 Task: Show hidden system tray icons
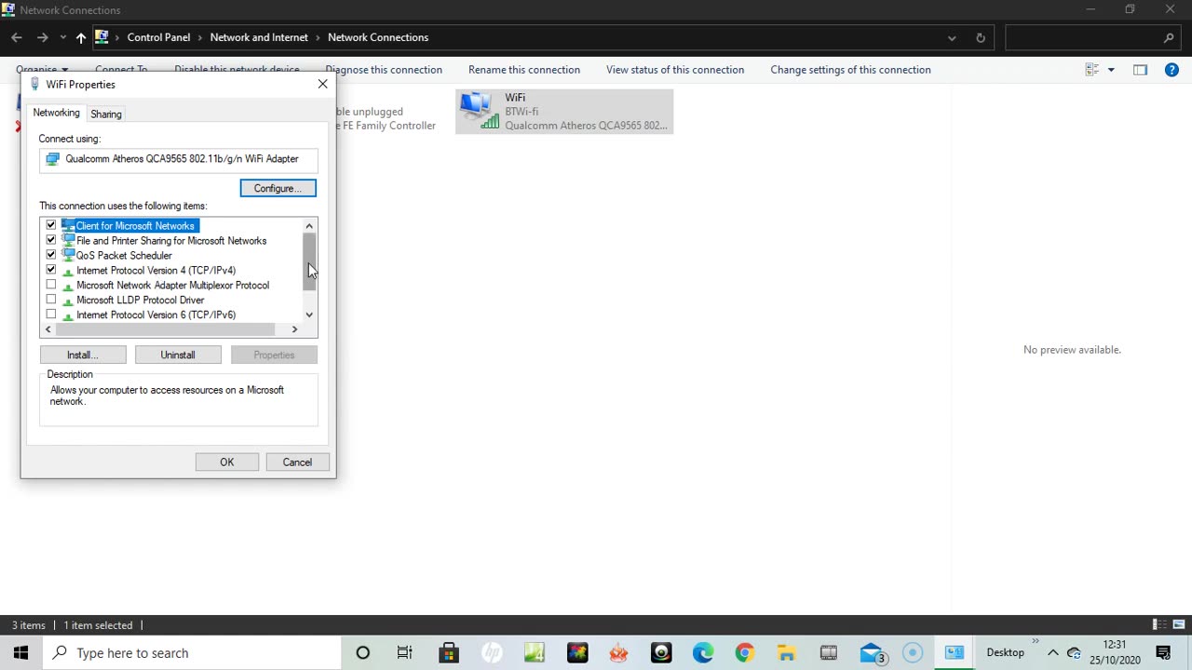pos(1052,652)
